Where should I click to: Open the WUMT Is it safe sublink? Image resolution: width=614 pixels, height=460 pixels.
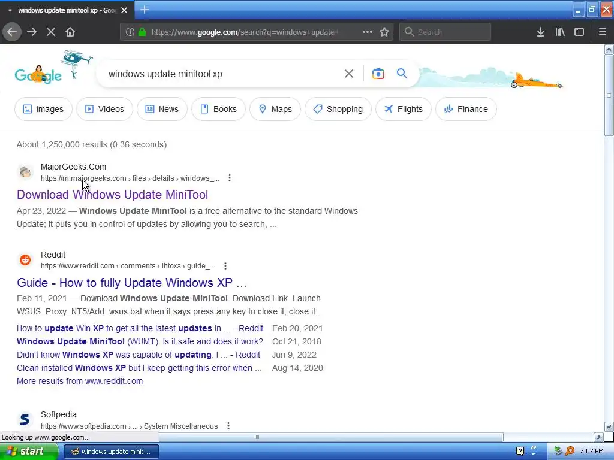[140, 341]
